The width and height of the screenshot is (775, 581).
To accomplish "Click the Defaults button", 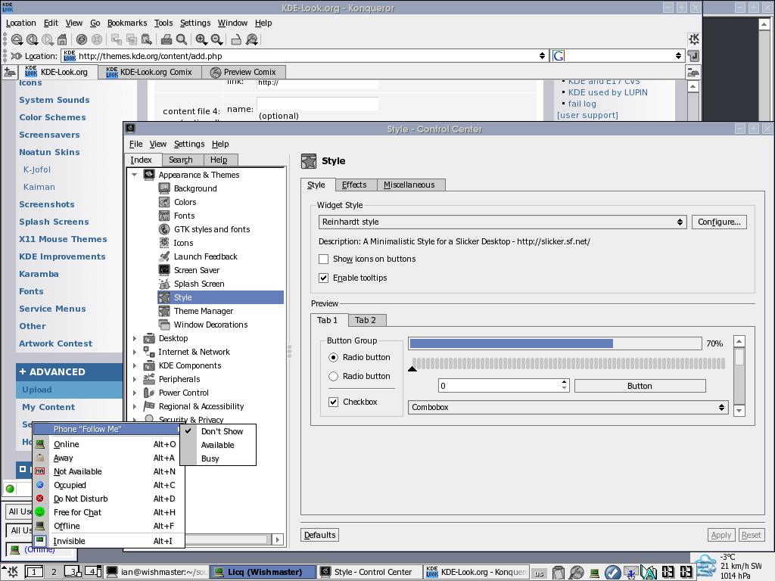I will pos(320,535).
